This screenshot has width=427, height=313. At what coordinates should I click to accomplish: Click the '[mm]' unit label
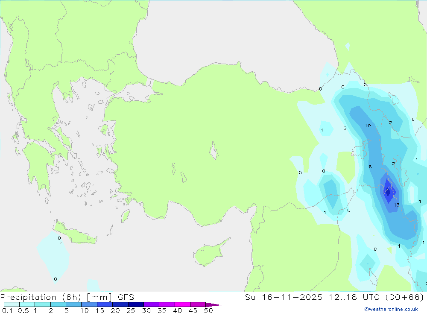coord(99,297)
